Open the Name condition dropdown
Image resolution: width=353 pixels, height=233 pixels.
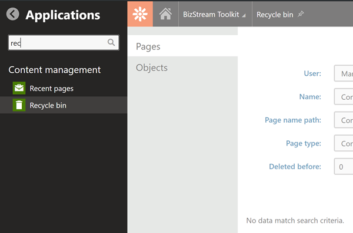[344, 97]
